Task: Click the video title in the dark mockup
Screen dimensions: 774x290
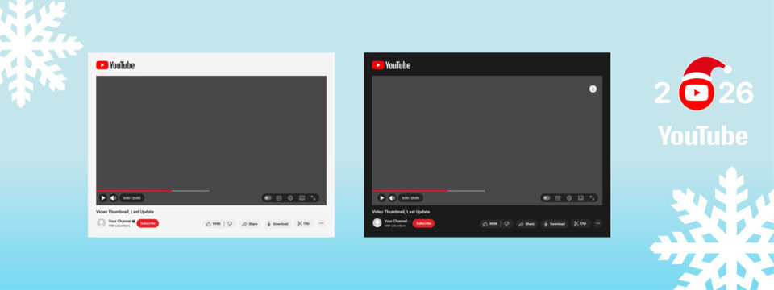Action: (401, 212)
